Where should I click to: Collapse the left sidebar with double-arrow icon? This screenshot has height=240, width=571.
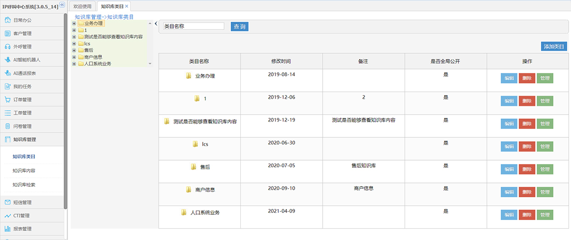tap(62, 5)
